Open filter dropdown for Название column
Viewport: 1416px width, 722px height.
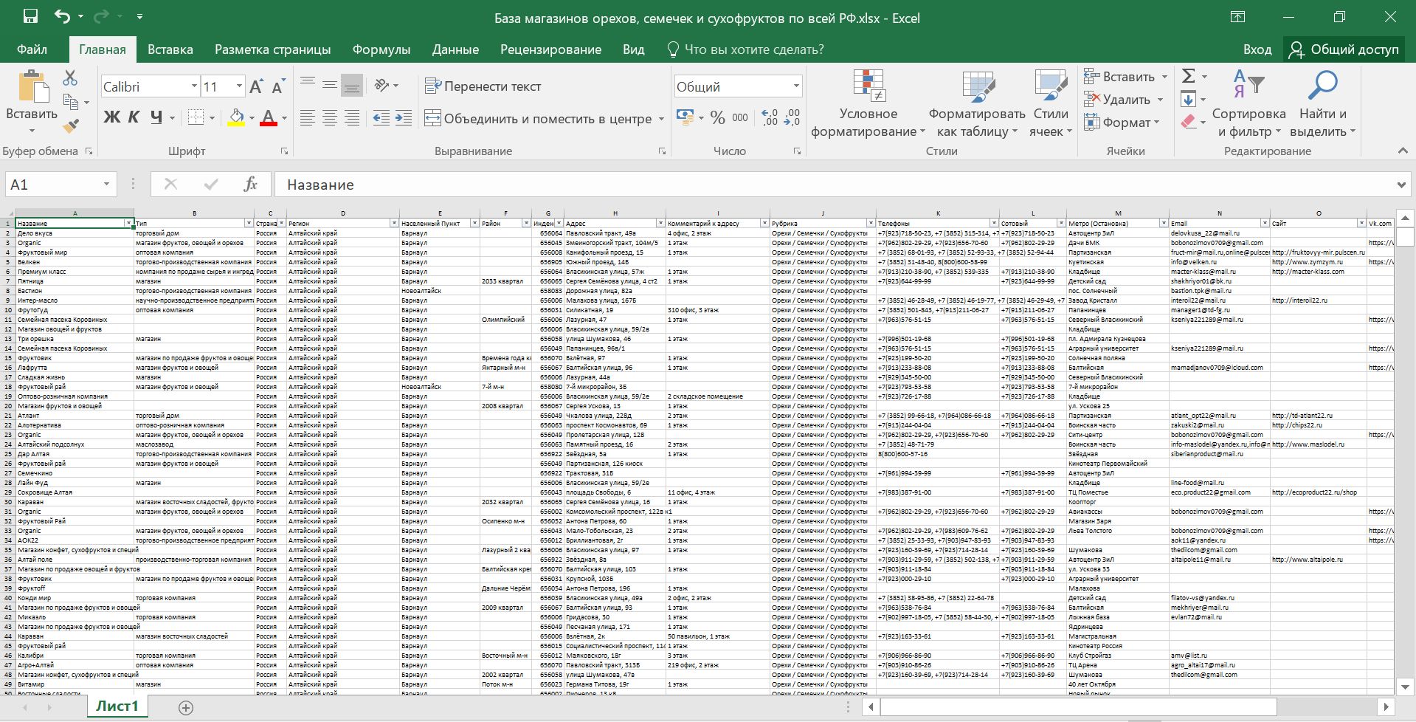[x=128, y=223]
